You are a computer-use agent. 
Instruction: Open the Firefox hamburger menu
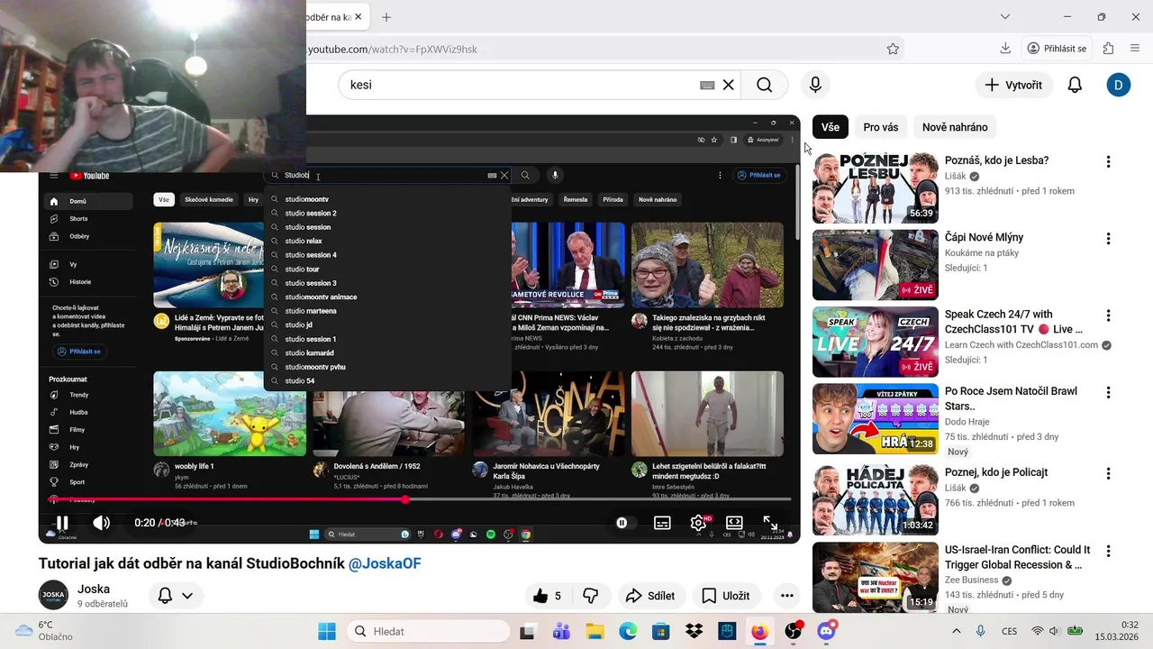(1134, 49)
